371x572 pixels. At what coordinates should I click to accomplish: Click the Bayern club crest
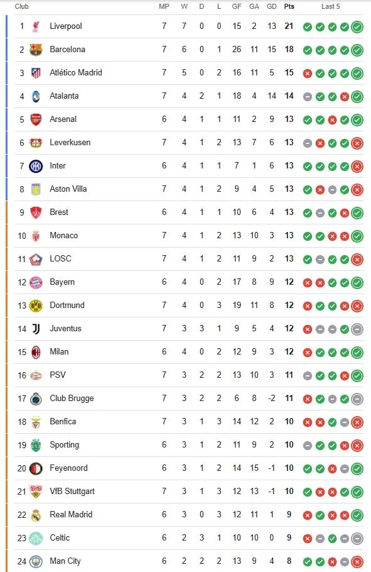pyautogui.click(x=36, y=282)
